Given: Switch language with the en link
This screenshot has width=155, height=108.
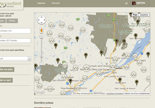Looking at the screenshot, I should 127,3.
